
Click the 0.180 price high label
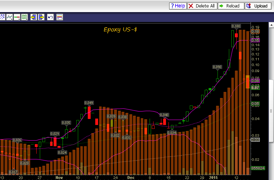point(236,26)
